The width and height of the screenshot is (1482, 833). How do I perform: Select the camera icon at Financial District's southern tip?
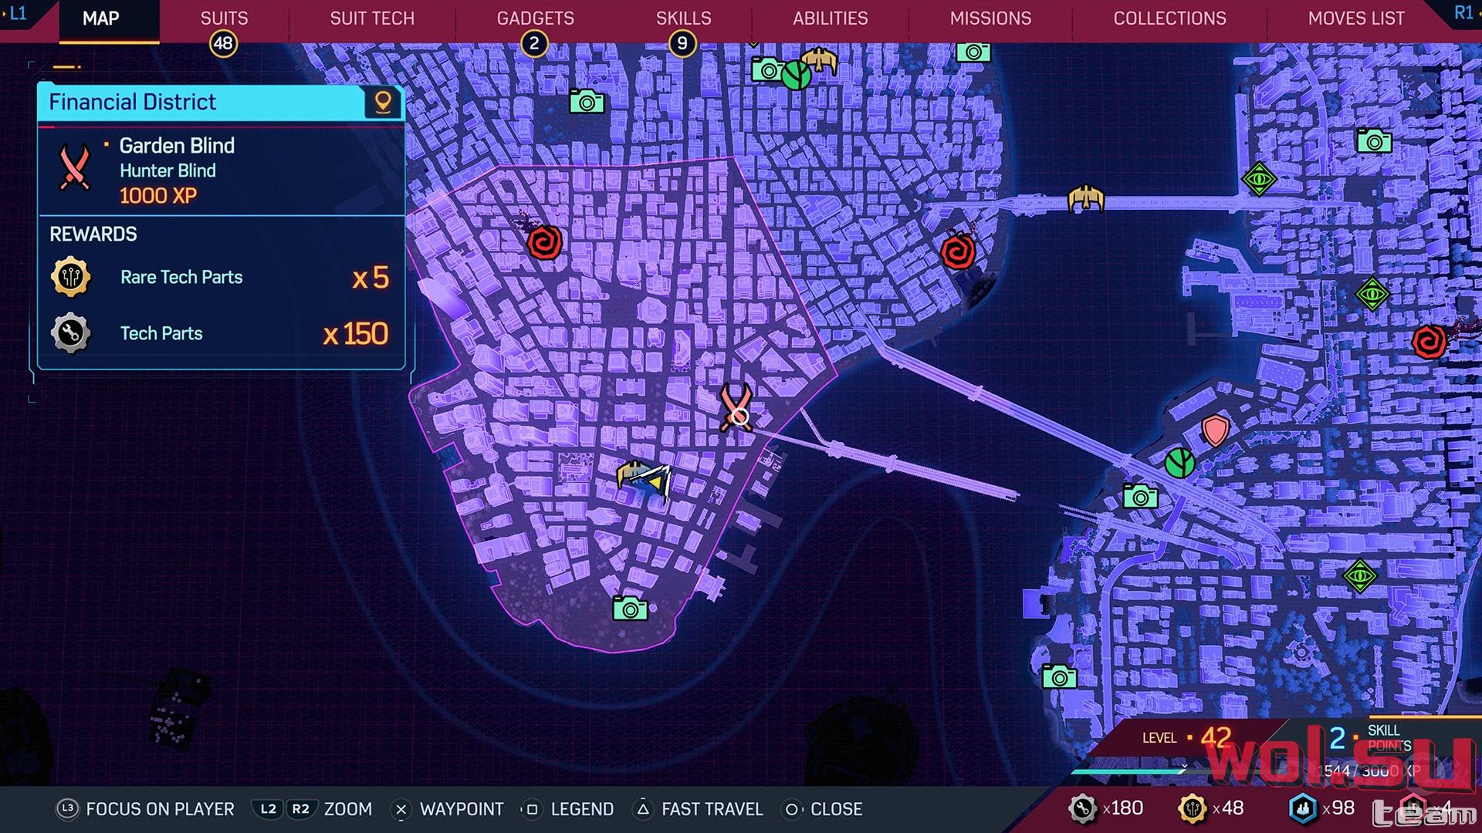click(630, 609)
